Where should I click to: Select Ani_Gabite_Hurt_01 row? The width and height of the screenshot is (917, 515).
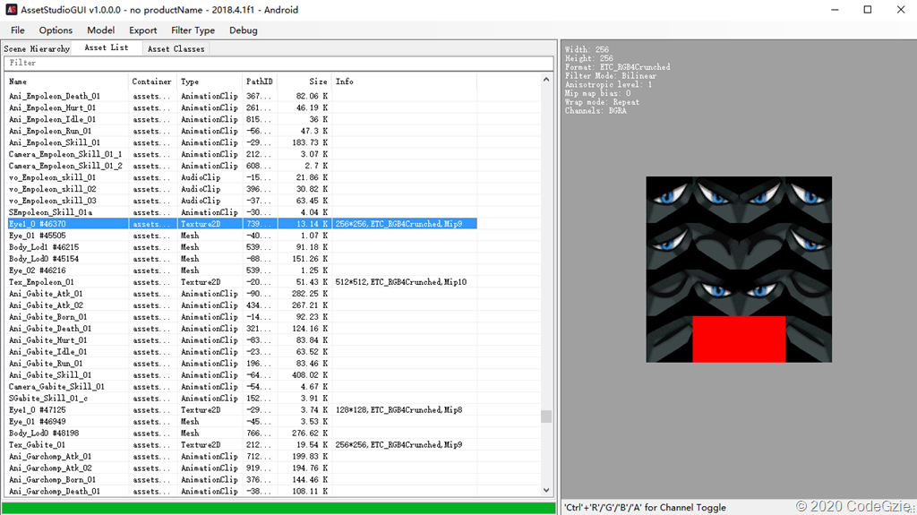click(242, 340)
